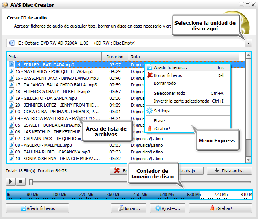Screen dimensions: 258x219
Task: Click the disc icon of drive E
Action: [x=12, y=43]
